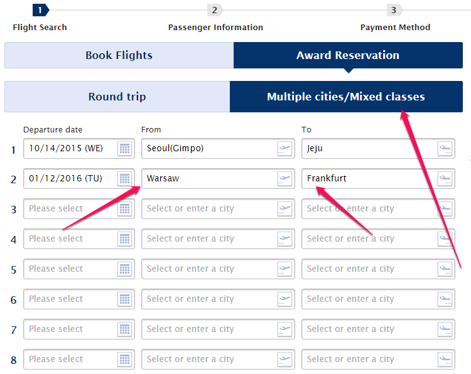Click airplane icon in Warsaw From field
The image size is (471, 374).
point(284,179)
